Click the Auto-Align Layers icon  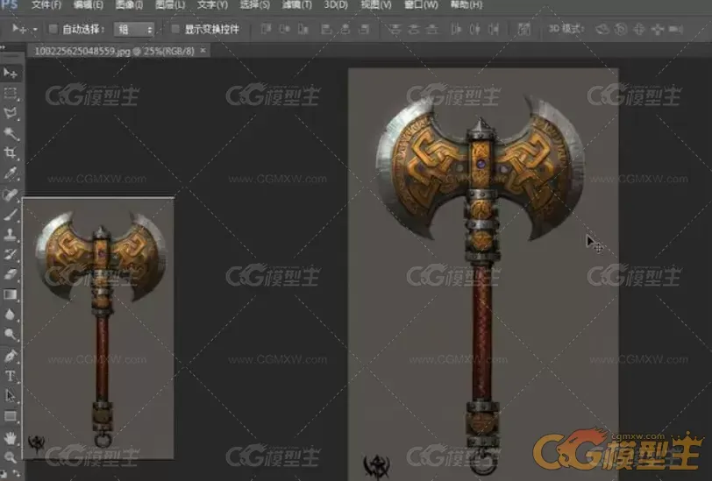pyautogui.click(x=524, y=30)
